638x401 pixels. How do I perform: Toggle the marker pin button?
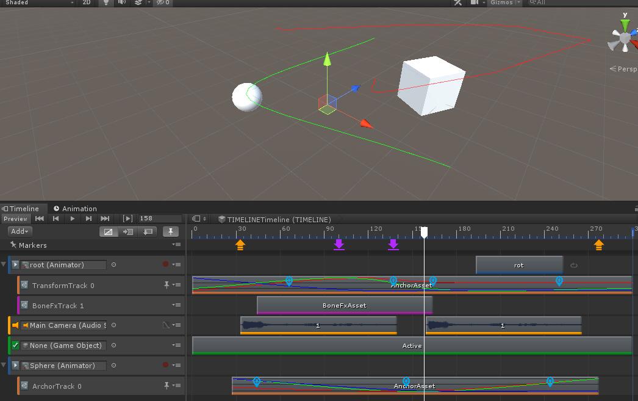click(x=171, y=232)
